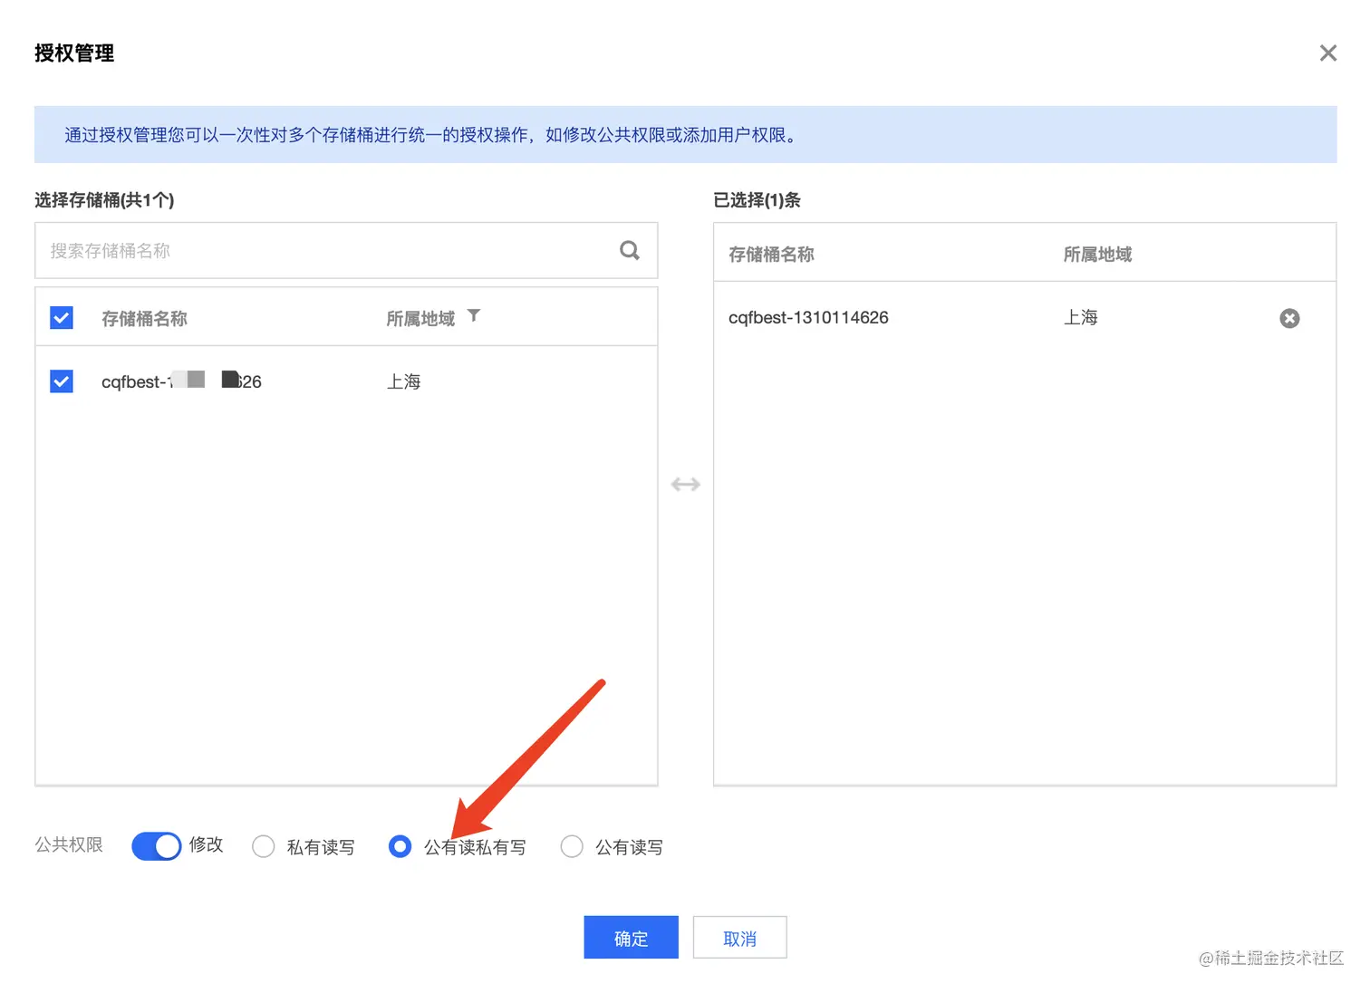1370x993 pixels.
Task: Click cqfbest-1310114626 in the selected list
Action: [808, 318]
